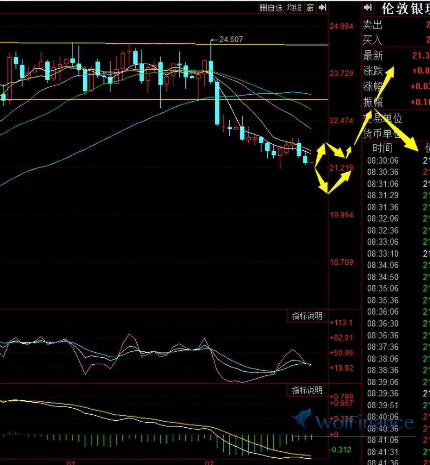This screenshot has height=465, width=430.
Task: Click the 最新 latest price field
Action: tap(373, 56)
